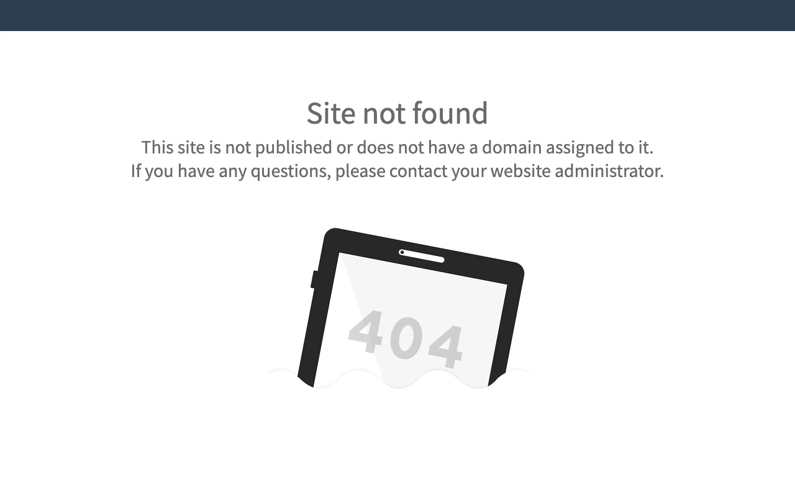Click the tablet's top-right rounded bezel corner
This screenshot has width=795, height=497.
click(x=517, y=268)
